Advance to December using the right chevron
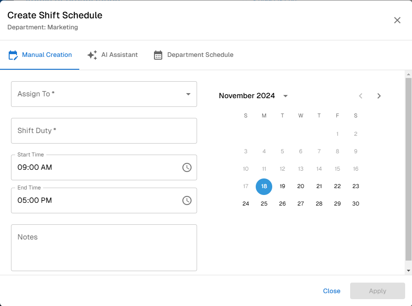This screenshot has width=412, height=306. (x=379, y=96)
